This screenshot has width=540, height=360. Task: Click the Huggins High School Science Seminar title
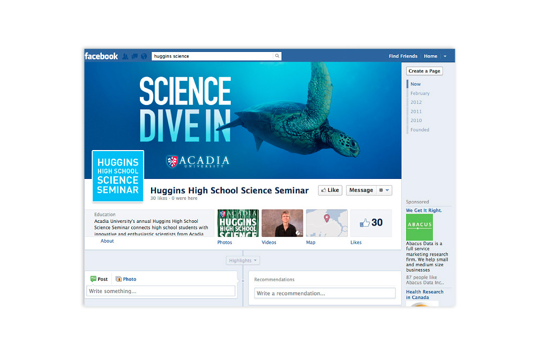(x=229, y=191)
